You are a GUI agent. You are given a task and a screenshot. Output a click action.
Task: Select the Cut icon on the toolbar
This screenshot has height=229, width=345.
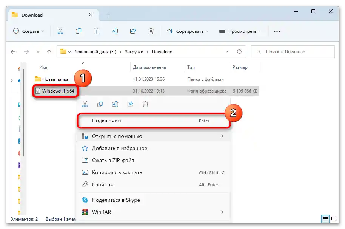coord(60,31)
